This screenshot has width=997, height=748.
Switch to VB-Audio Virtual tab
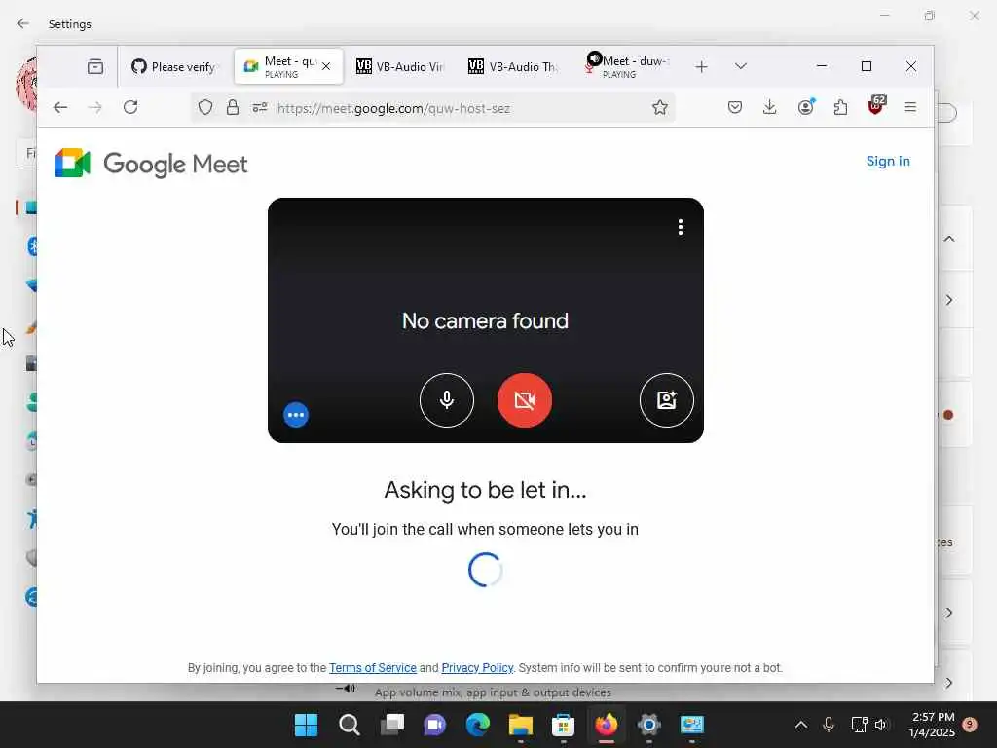[400, 67]
